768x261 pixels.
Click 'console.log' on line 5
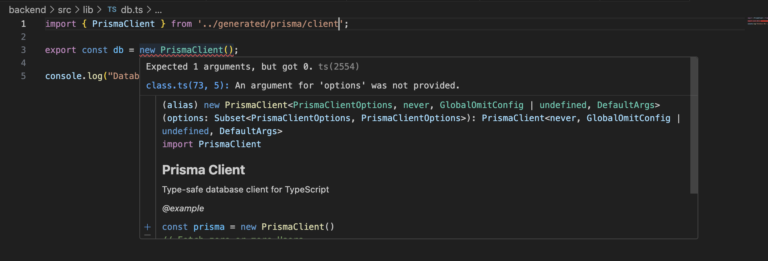point(74,76)
